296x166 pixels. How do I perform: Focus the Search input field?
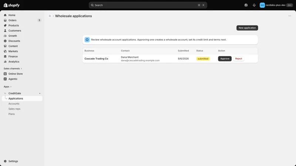click(148, 5)
